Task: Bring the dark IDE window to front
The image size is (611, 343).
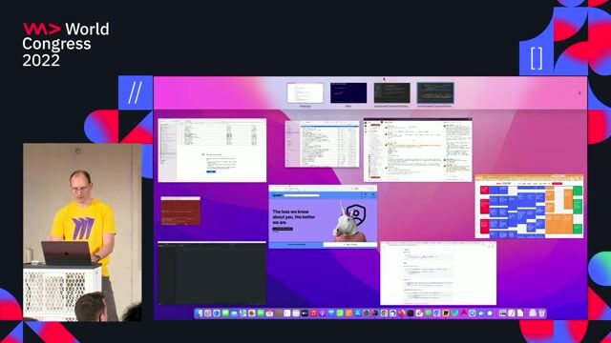Action: tap(212, 273)
